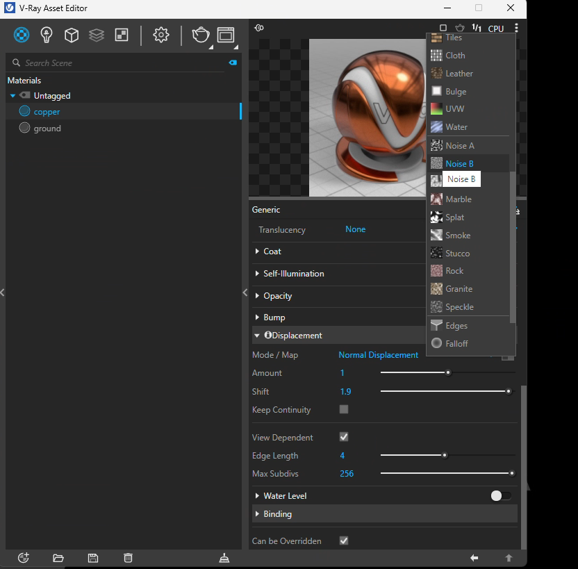Collapse the Untagged materials group
The image size is (578, 569).
pos(13,96)
